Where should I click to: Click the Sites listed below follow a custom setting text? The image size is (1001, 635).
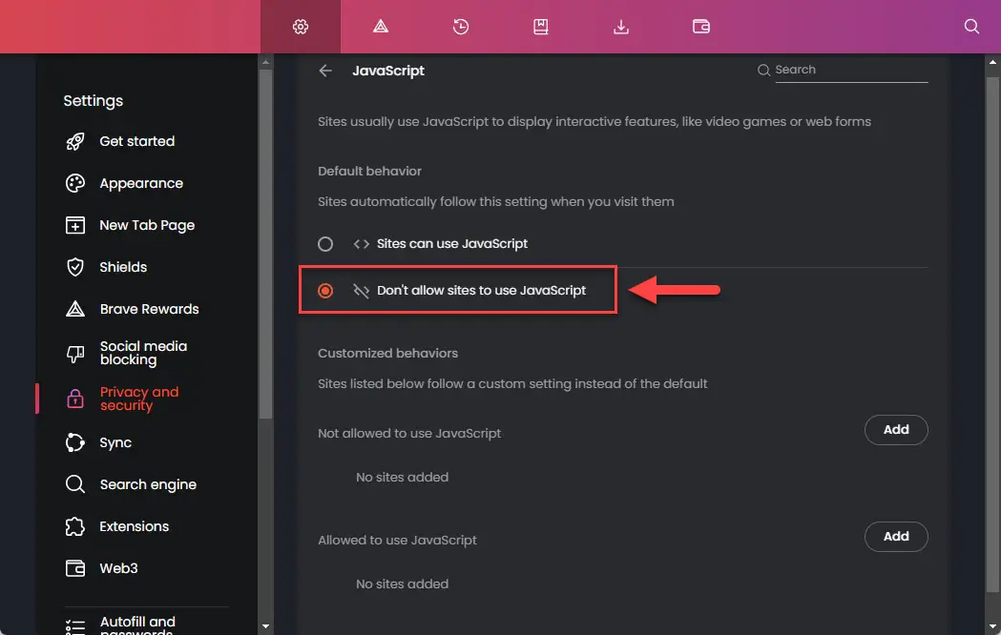pyautogui.click(x=512, y=384)
